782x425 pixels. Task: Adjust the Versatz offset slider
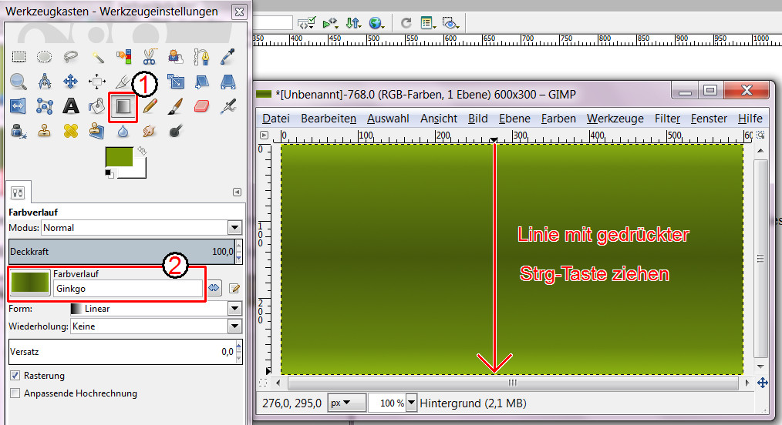pos(121,352)
